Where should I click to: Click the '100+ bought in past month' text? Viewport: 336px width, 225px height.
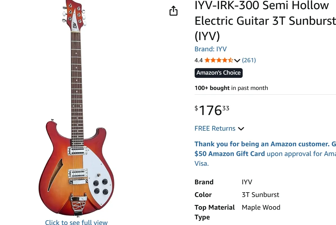click(x=231, y=88)
